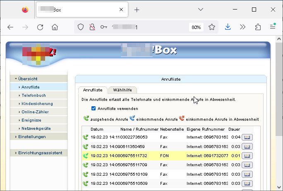The height and width of the screenshot is (191, 283).
Task: Open phonebook icon for call 06975511732
Action: [x=247, y=155]
